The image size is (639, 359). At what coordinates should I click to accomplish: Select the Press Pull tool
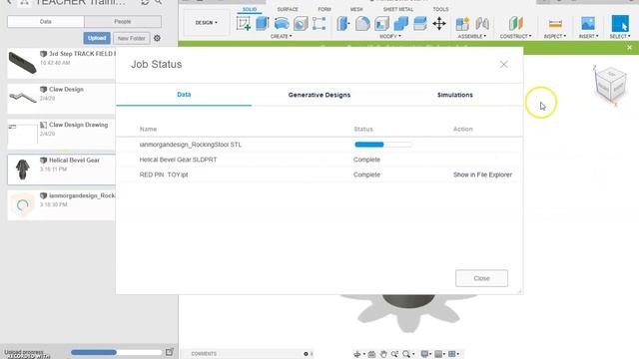[343, 24]
